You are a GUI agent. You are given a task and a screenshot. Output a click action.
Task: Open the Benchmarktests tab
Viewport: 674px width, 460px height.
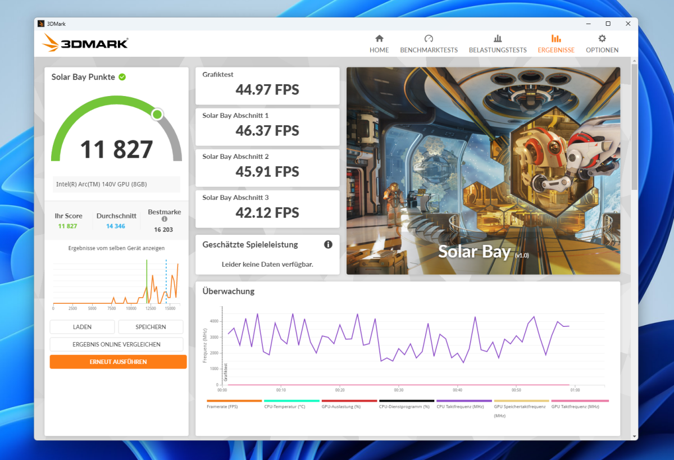pos(429,44)
